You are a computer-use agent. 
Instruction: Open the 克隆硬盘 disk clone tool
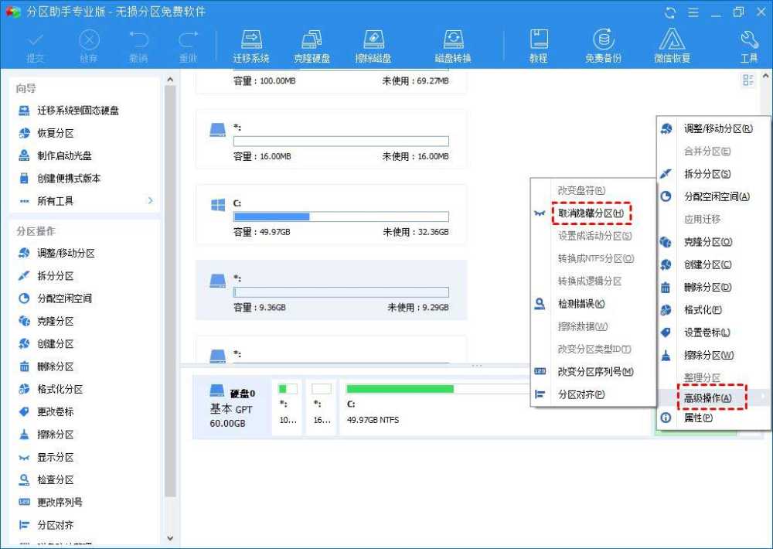point(312,44)
